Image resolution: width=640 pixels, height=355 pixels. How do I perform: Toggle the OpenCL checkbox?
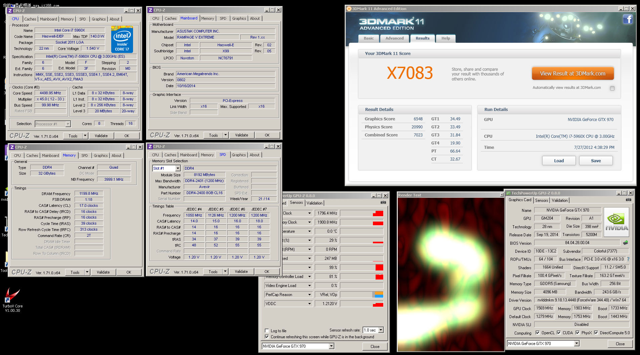pyautogui.click(x=538, y=333)
